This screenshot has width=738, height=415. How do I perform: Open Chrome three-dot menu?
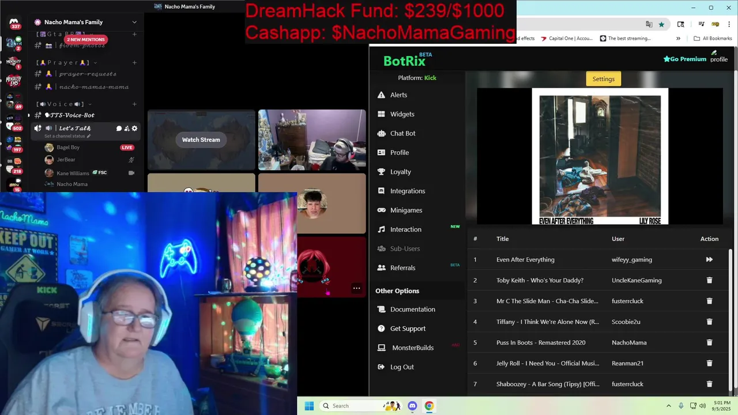pos(729,24)
